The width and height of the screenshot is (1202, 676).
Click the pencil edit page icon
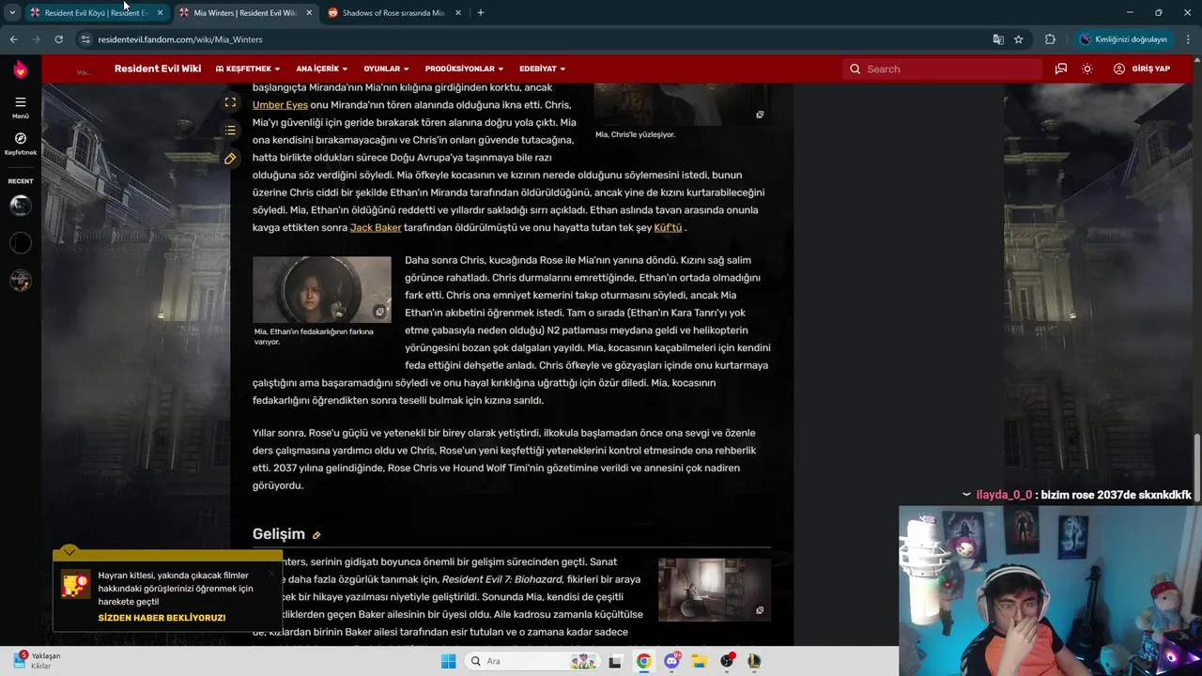coord(230,159)
